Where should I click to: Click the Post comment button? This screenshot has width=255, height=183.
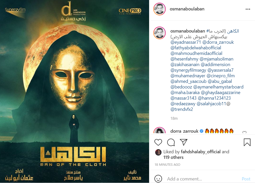click(246, 179)
